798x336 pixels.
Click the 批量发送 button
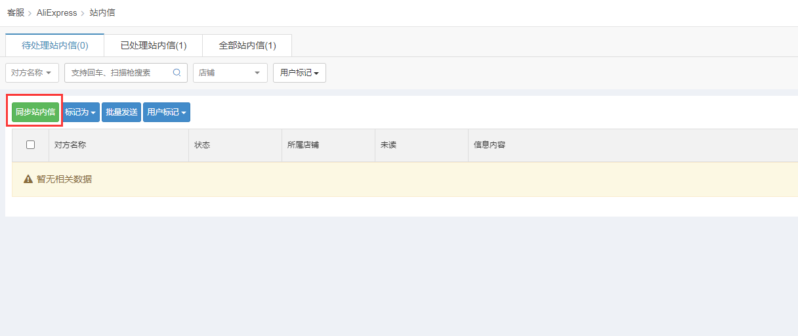click(x=121, y=112)
